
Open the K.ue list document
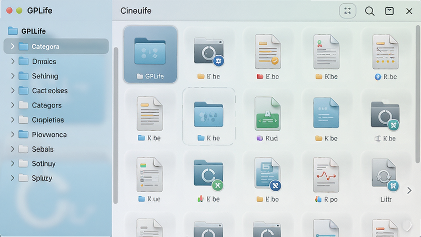coord(149,175)
